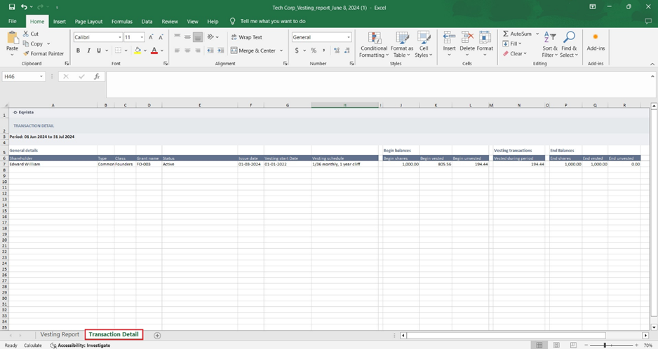Click the Borders icon
This screenshot has height=349, width=658.
119,50
